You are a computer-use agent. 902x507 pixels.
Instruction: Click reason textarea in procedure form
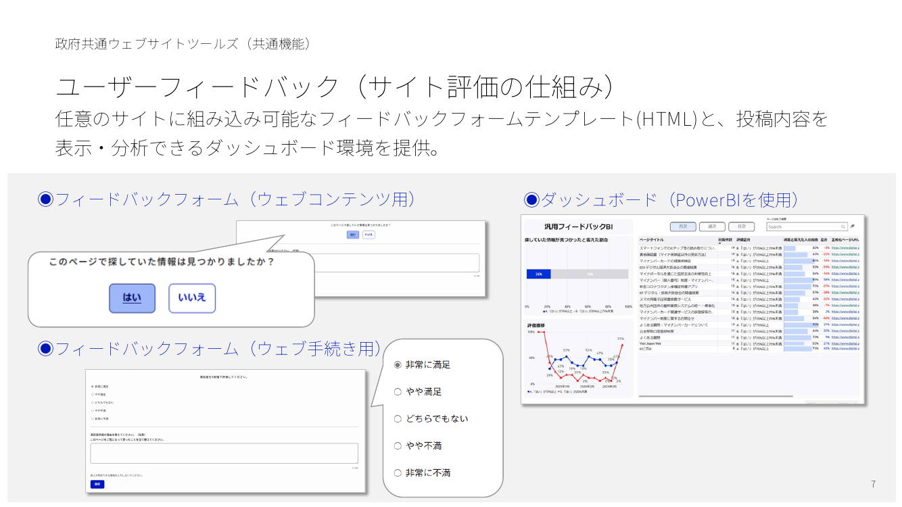224,453
